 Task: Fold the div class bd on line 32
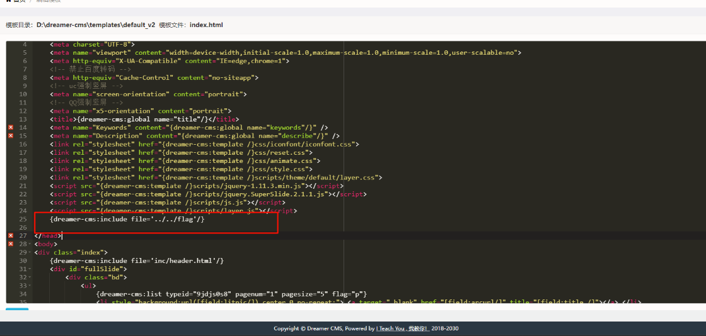tap(30, 277)
